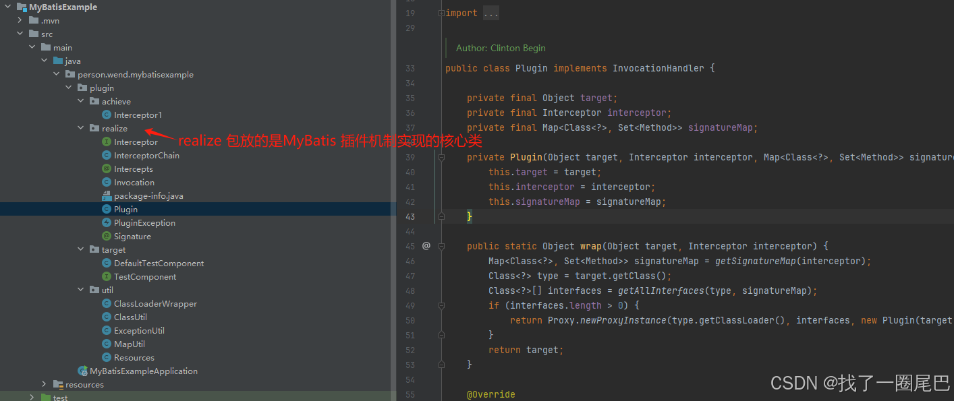Expand the .mvn folder
The width and height of the screenshot is (954, 401).
pyautogui.click(x=20, y=20)
